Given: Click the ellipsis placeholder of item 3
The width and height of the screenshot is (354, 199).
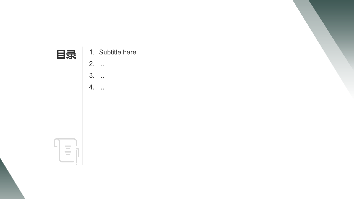Looking at the screenshot, I should [x=101, y=76].
